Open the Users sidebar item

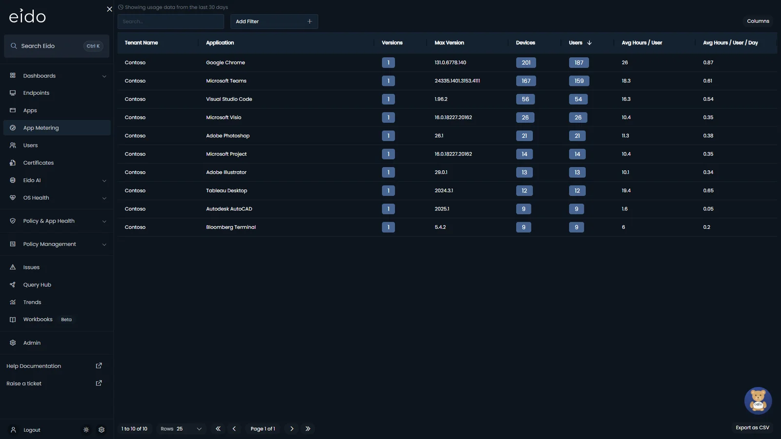click(57, 145)
